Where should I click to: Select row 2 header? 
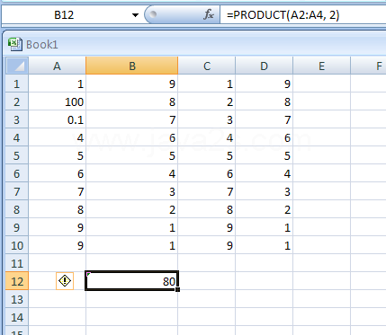tap(17, 101)
